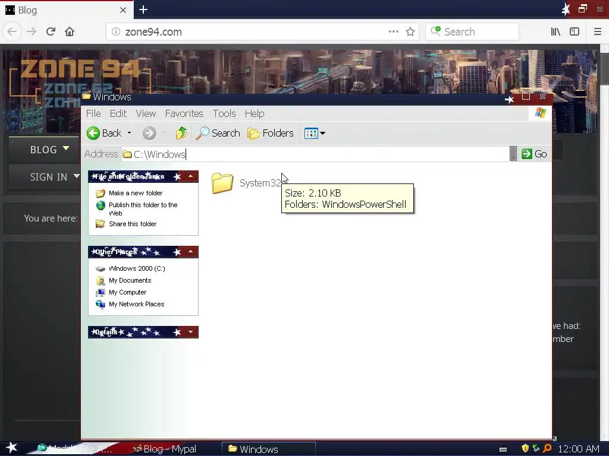The width and height of the screenshot is (609, 456).
Task: Reload the zone94.com page
Action: coord(51,31)
